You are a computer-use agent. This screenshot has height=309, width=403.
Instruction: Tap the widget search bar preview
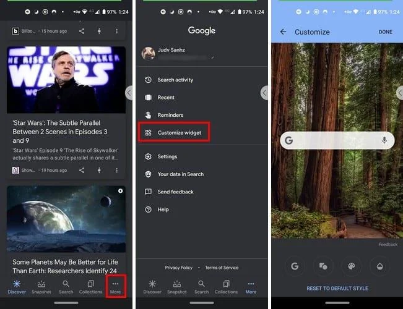tap(337, 140)
